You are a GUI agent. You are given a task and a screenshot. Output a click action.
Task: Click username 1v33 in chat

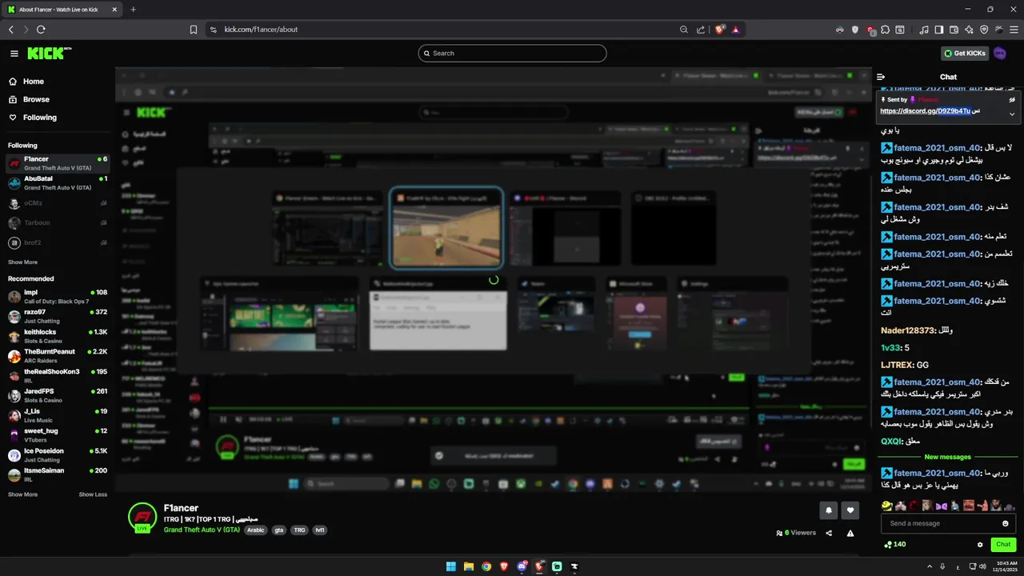890,348
